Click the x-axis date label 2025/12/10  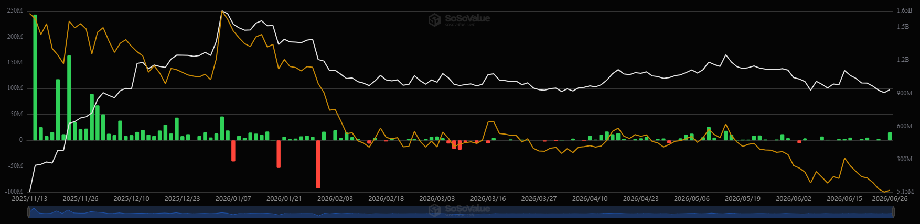131,199
